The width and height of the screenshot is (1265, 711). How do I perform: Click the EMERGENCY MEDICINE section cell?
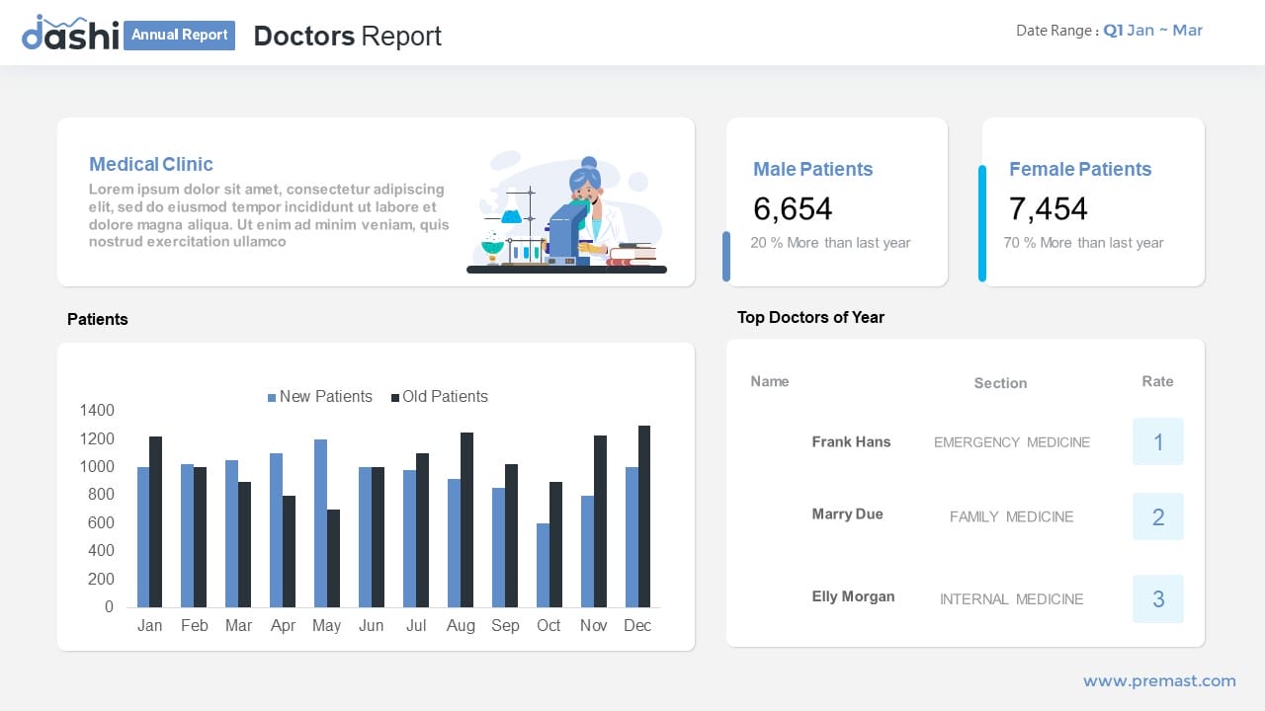pyautogui.click(x=1012, y=442)
